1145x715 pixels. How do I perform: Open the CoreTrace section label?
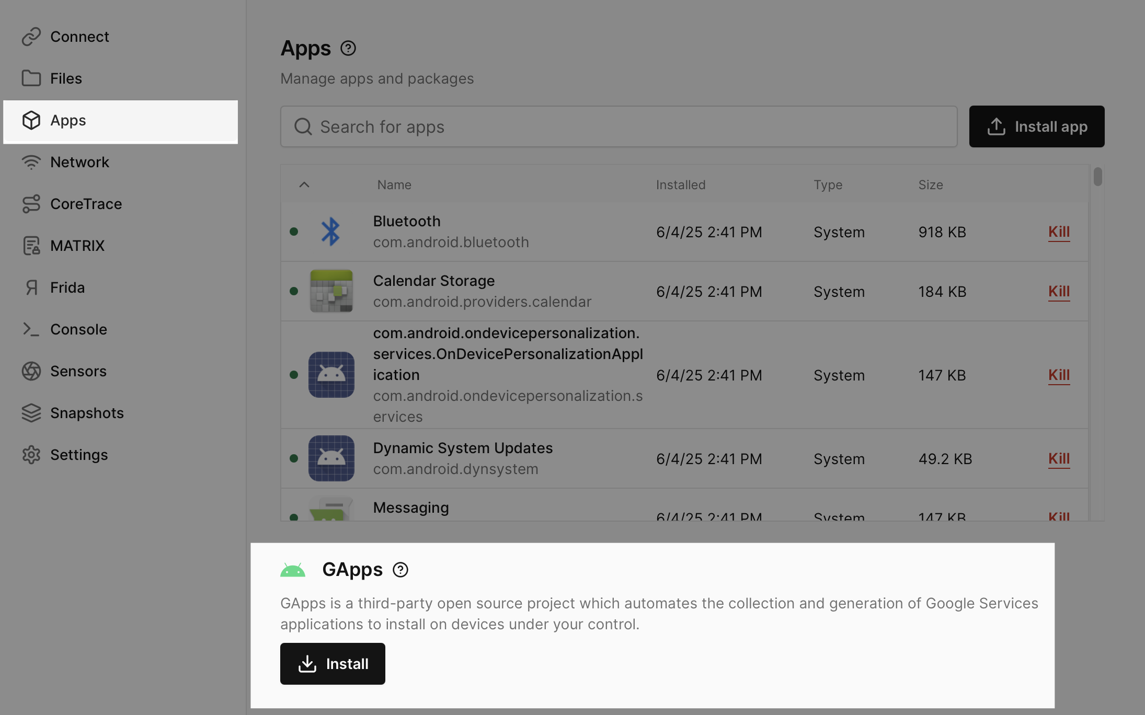86,204
